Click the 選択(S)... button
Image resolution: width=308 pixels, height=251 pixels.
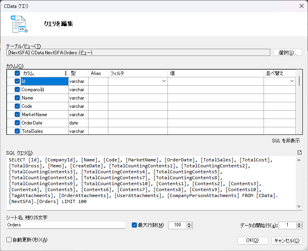[288, 53]
